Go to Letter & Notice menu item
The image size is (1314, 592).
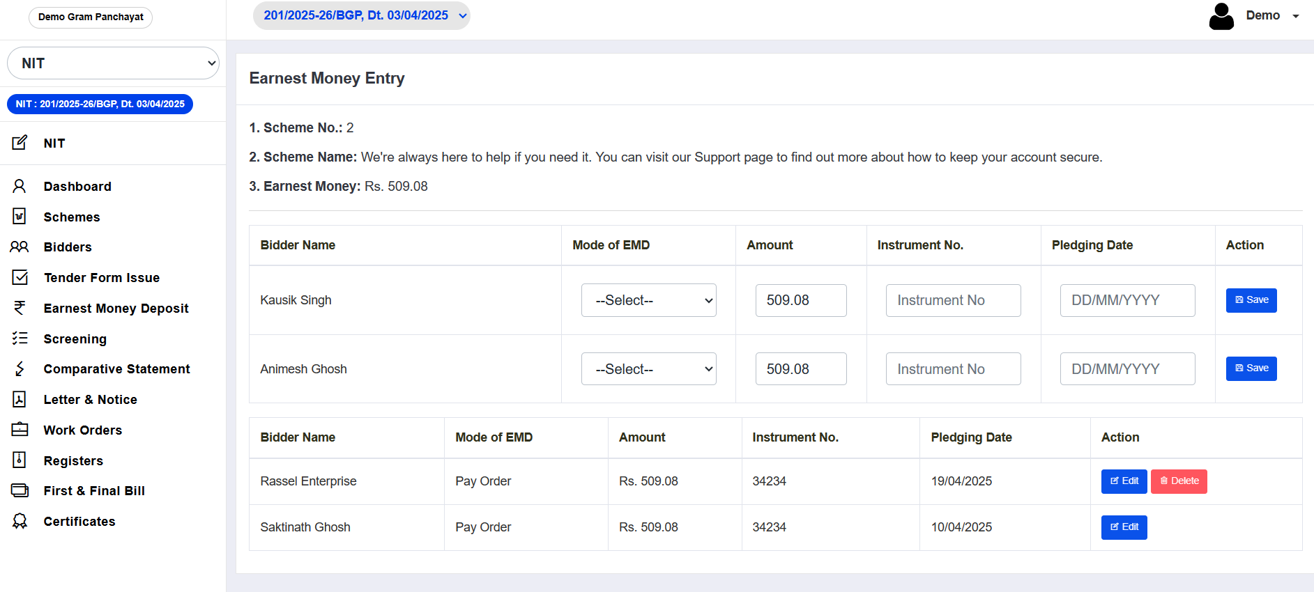(x=90, y=400)
